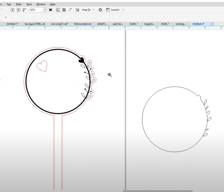Viewport: 224px width, 192px height.
Task: Open the Tools menu
Action: pos(29,4)
